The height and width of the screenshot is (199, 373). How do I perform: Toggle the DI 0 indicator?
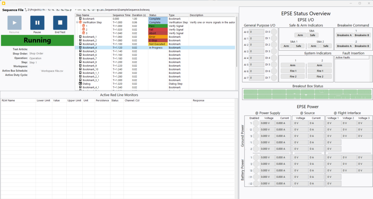tap(274, 32)
